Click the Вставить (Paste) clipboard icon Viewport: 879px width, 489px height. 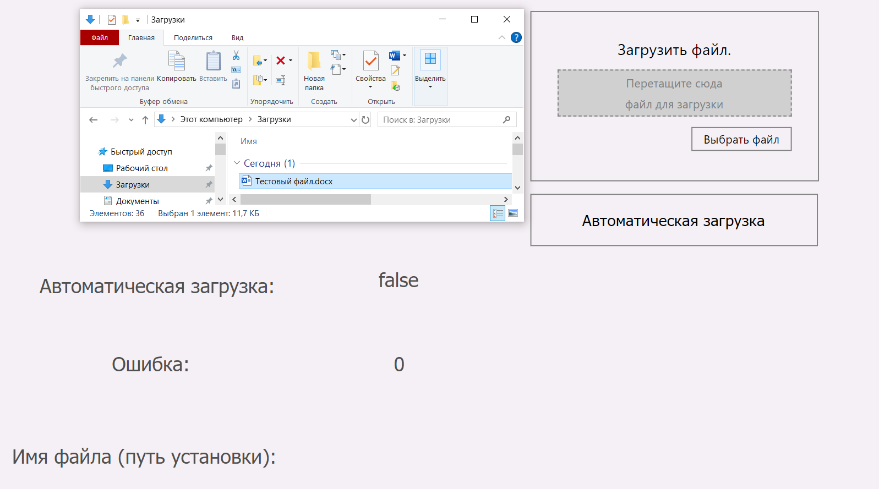pos(213,61)
